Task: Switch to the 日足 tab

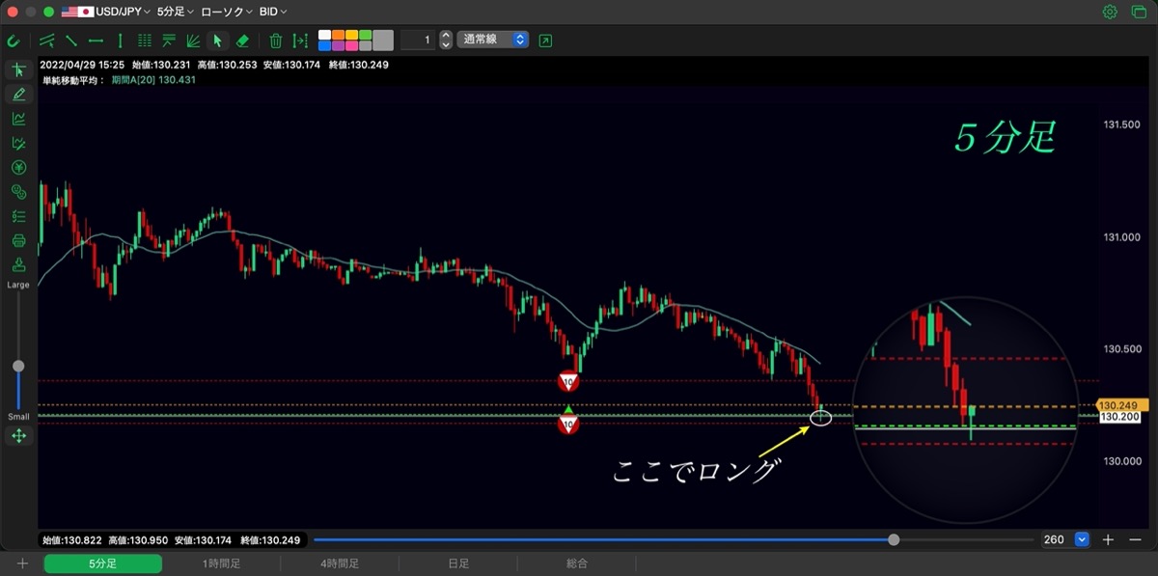Action: tap(458, 563)
